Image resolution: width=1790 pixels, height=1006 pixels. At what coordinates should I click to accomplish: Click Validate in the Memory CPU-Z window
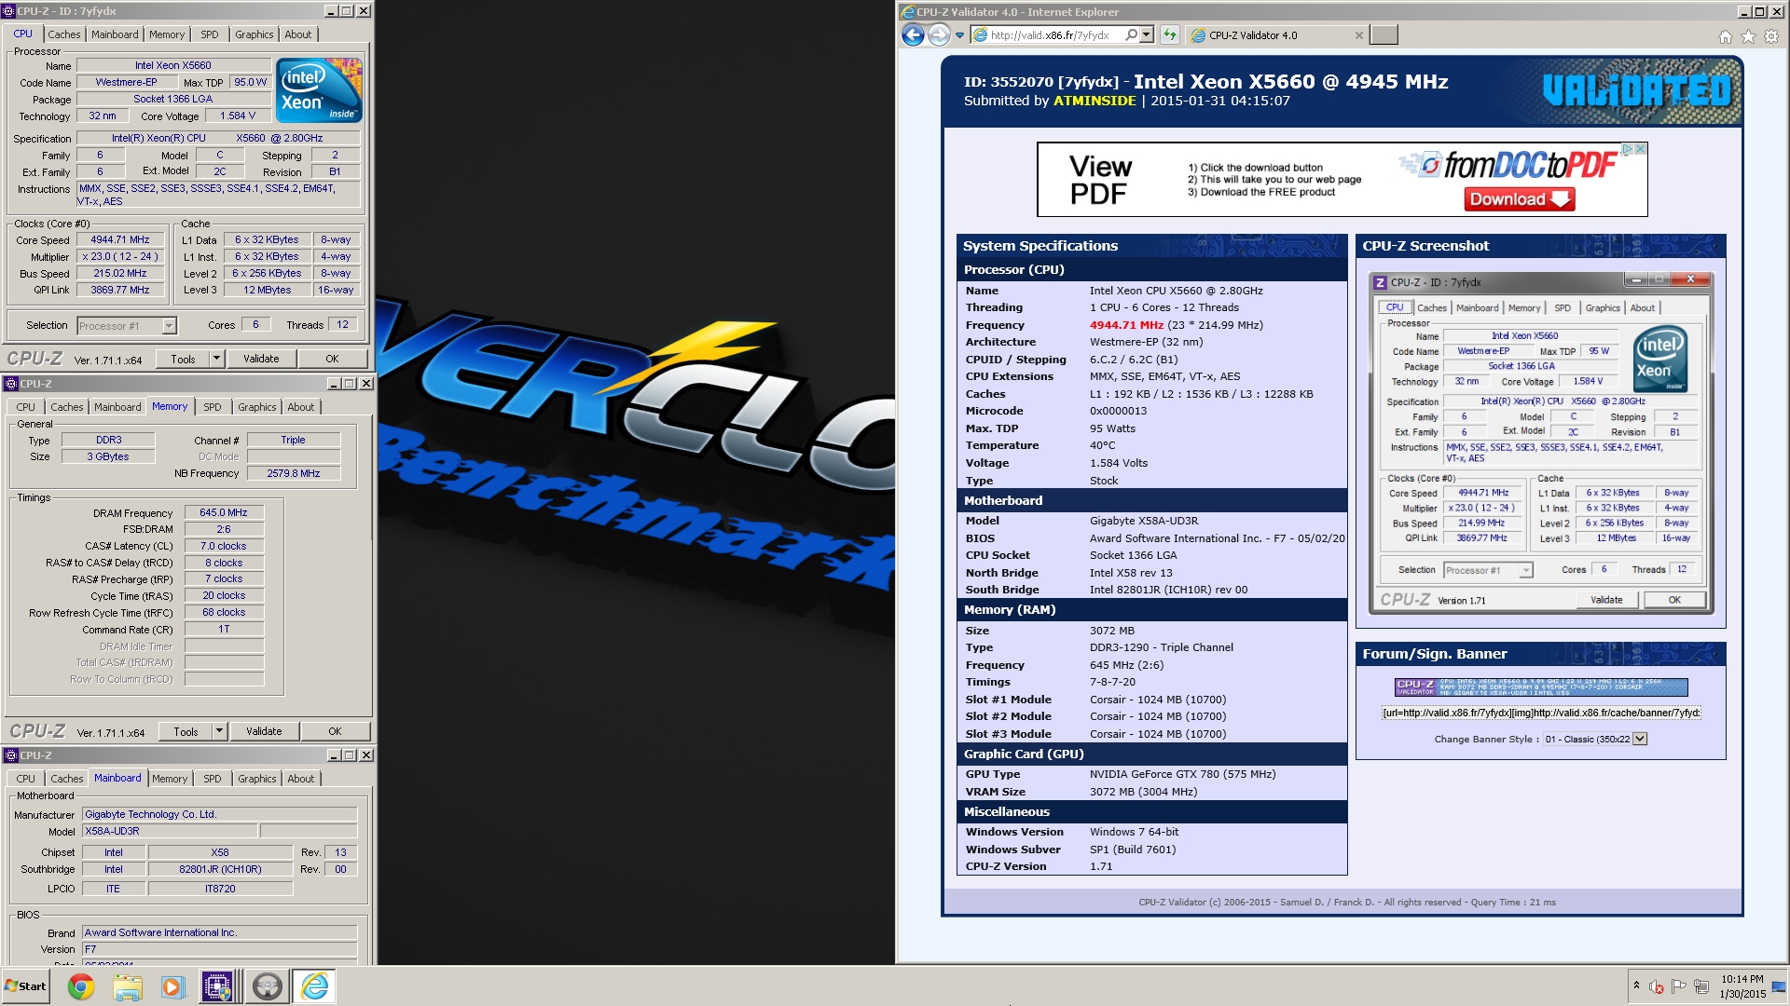(264, 731)
